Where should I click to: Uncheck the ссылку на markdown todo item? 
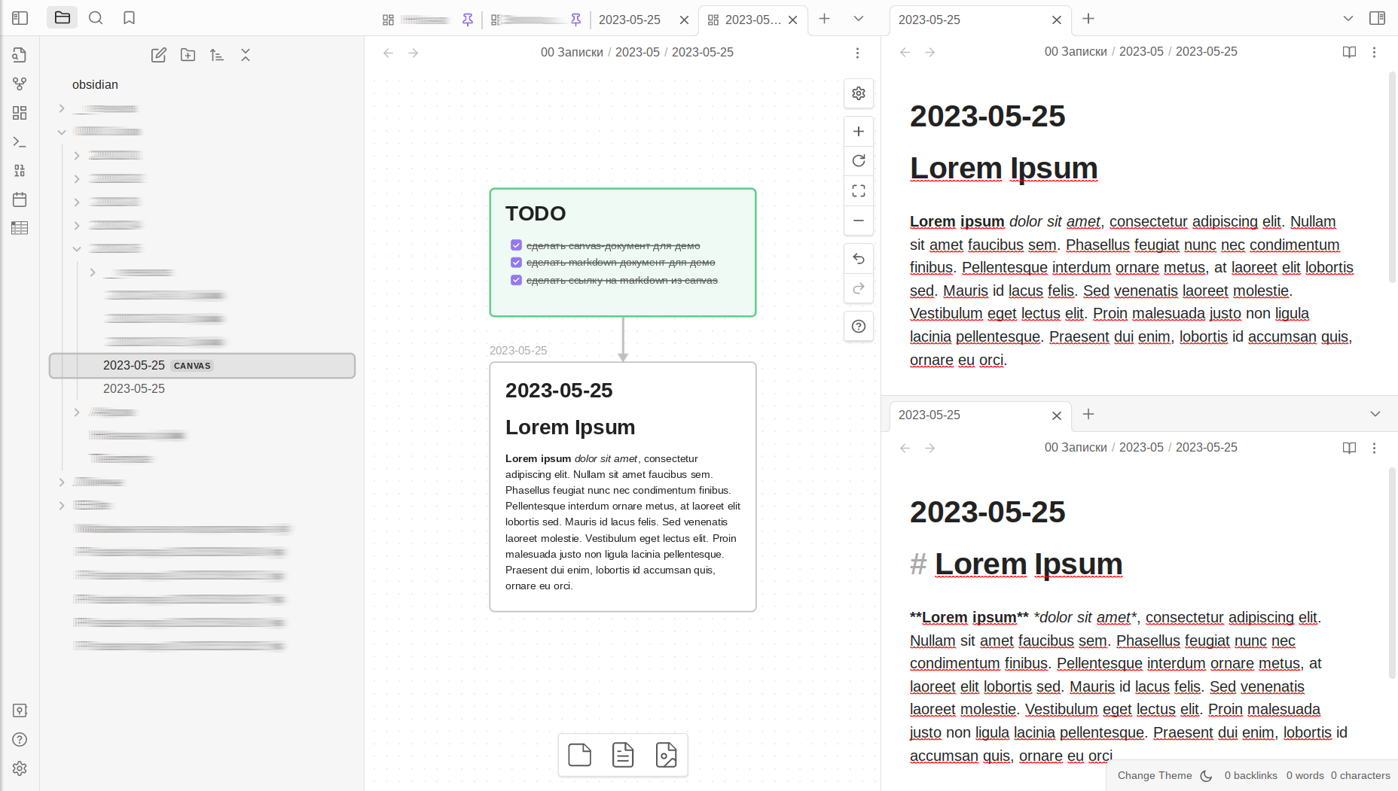pos(516,280)
